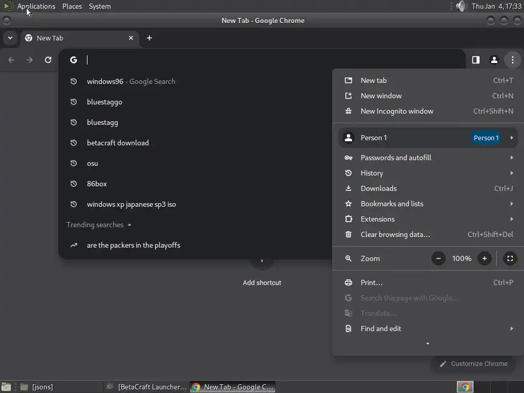Click the Clear browsing data trash icon
The height and width of the screenshot is (393, 524).
[x=348, y=234]
